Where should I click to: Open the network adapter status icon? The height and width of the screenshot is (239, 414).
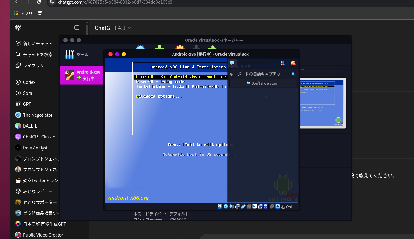pyautogui.click(x=237, y=207)
